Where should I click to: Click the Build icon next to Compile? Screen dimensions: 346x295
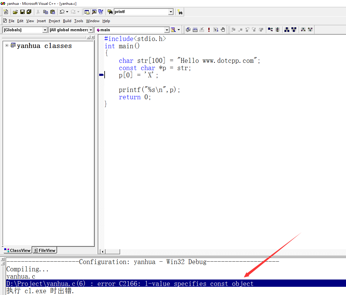(x=195, y=29)
